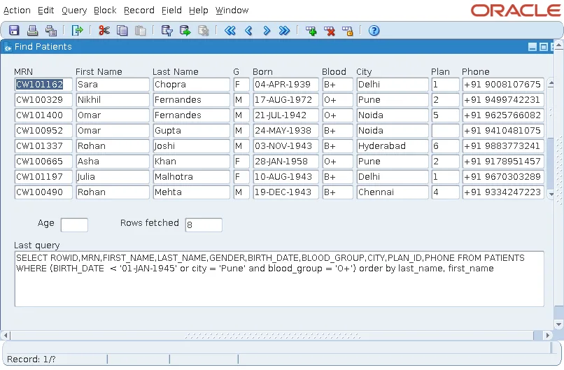The width and height of the screenshot is (564, 370).
Task: Click the Age input field
Action: [x=74, y=225]
